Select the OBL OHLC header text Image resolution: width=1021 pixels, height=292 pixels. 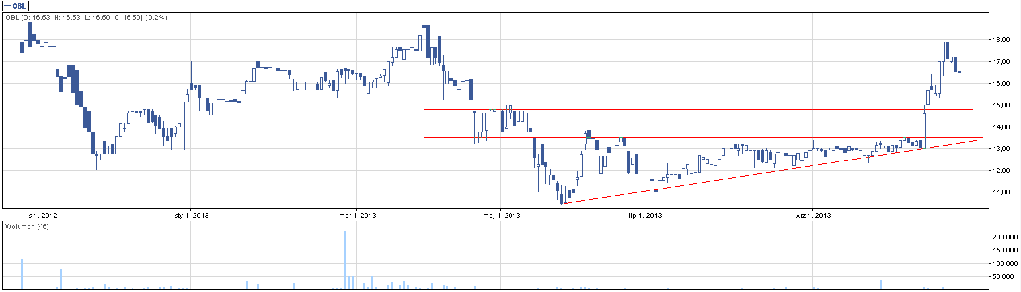[85, 18]
